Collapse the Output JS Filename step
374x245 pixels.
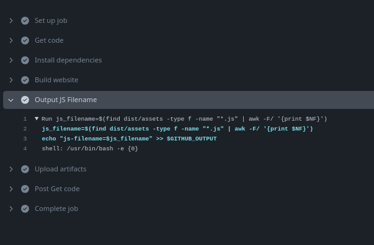pos(11,100)
